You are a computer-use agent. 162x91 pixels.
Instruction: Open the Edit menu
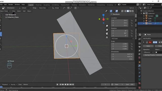pyautogui.click(x=5, y=5)
